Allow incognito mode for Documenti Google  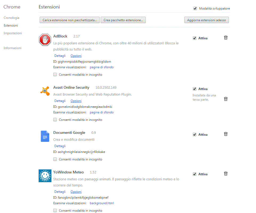coord(55,159)
